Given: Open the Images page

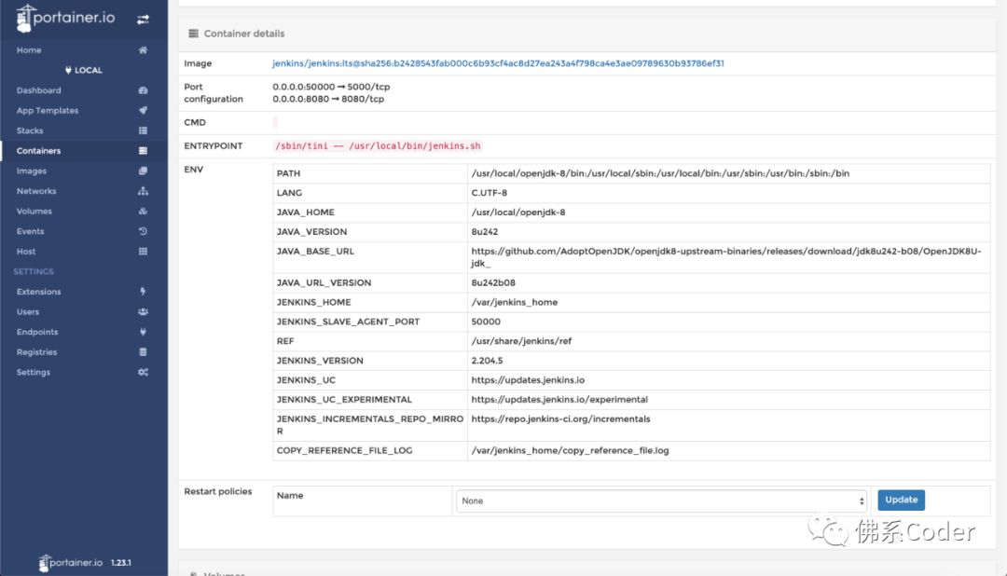Looking at the screenshot, I should (32, 171).
